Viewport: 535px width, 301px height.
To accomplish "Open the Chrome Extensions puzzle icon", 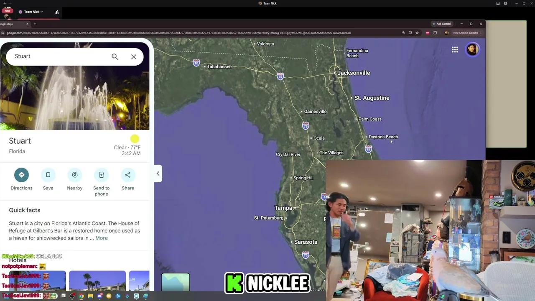I will click(x=435, y=33).
